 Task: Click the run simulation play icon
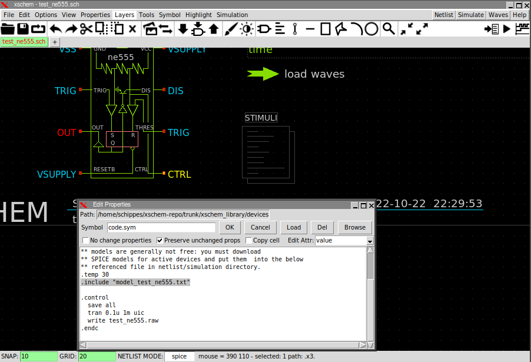tap(506, 28)
